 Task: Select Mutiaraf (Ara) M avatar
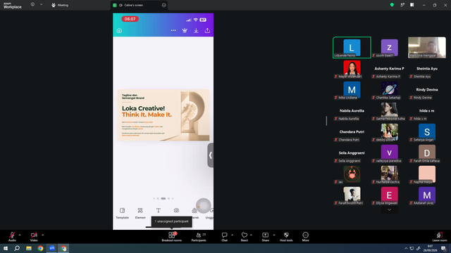(427, 195)
